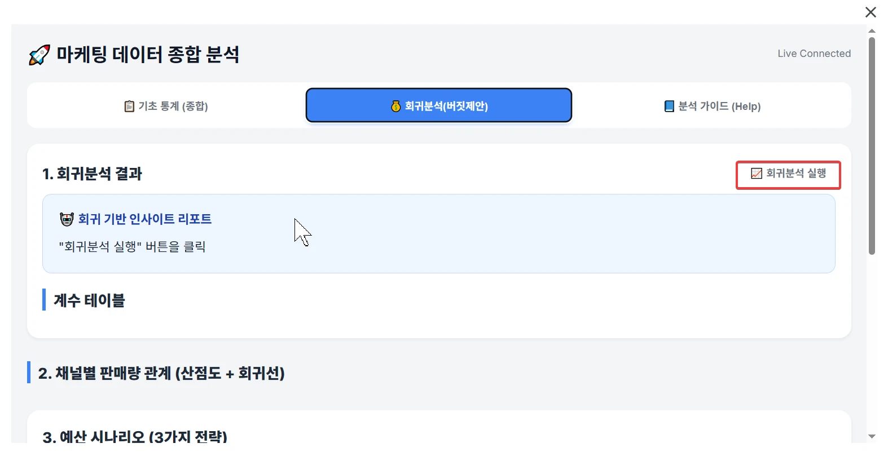Close the analysis window with the X

click(x=871, y=12)
